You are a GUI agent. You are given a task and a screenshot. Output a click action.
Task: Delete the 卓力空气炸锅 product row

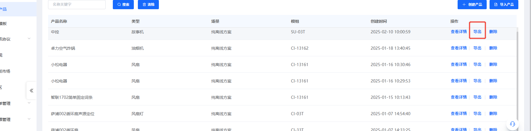click(493, 48)
